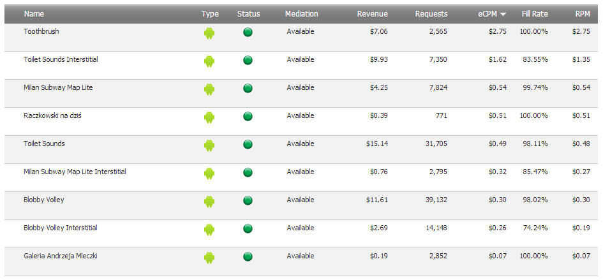Click green status dot for Milan Subway Map Lite

248,89
